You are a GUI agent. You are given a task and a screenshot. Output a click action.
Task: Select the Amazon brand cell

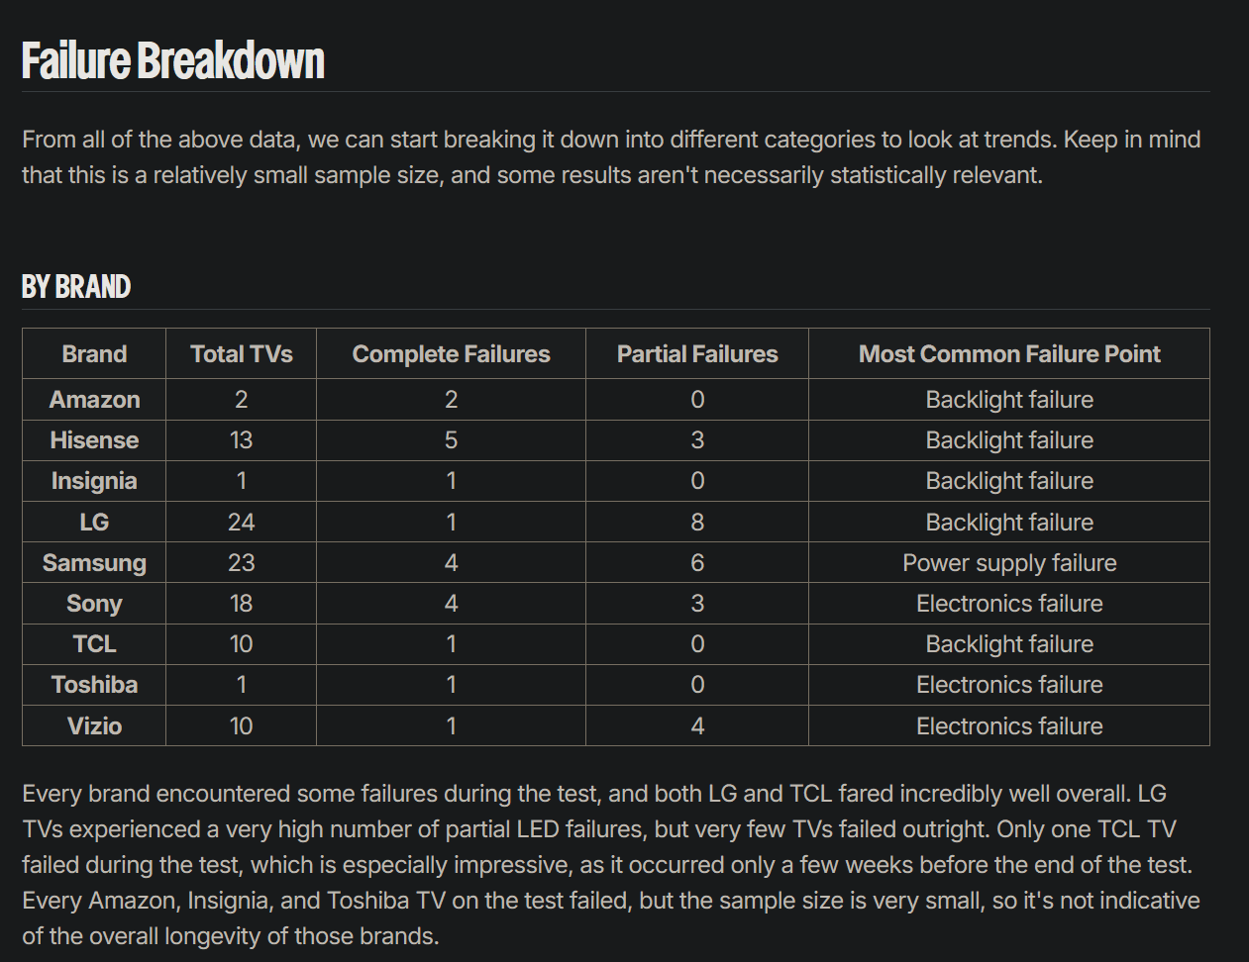(x=94, y=400)
